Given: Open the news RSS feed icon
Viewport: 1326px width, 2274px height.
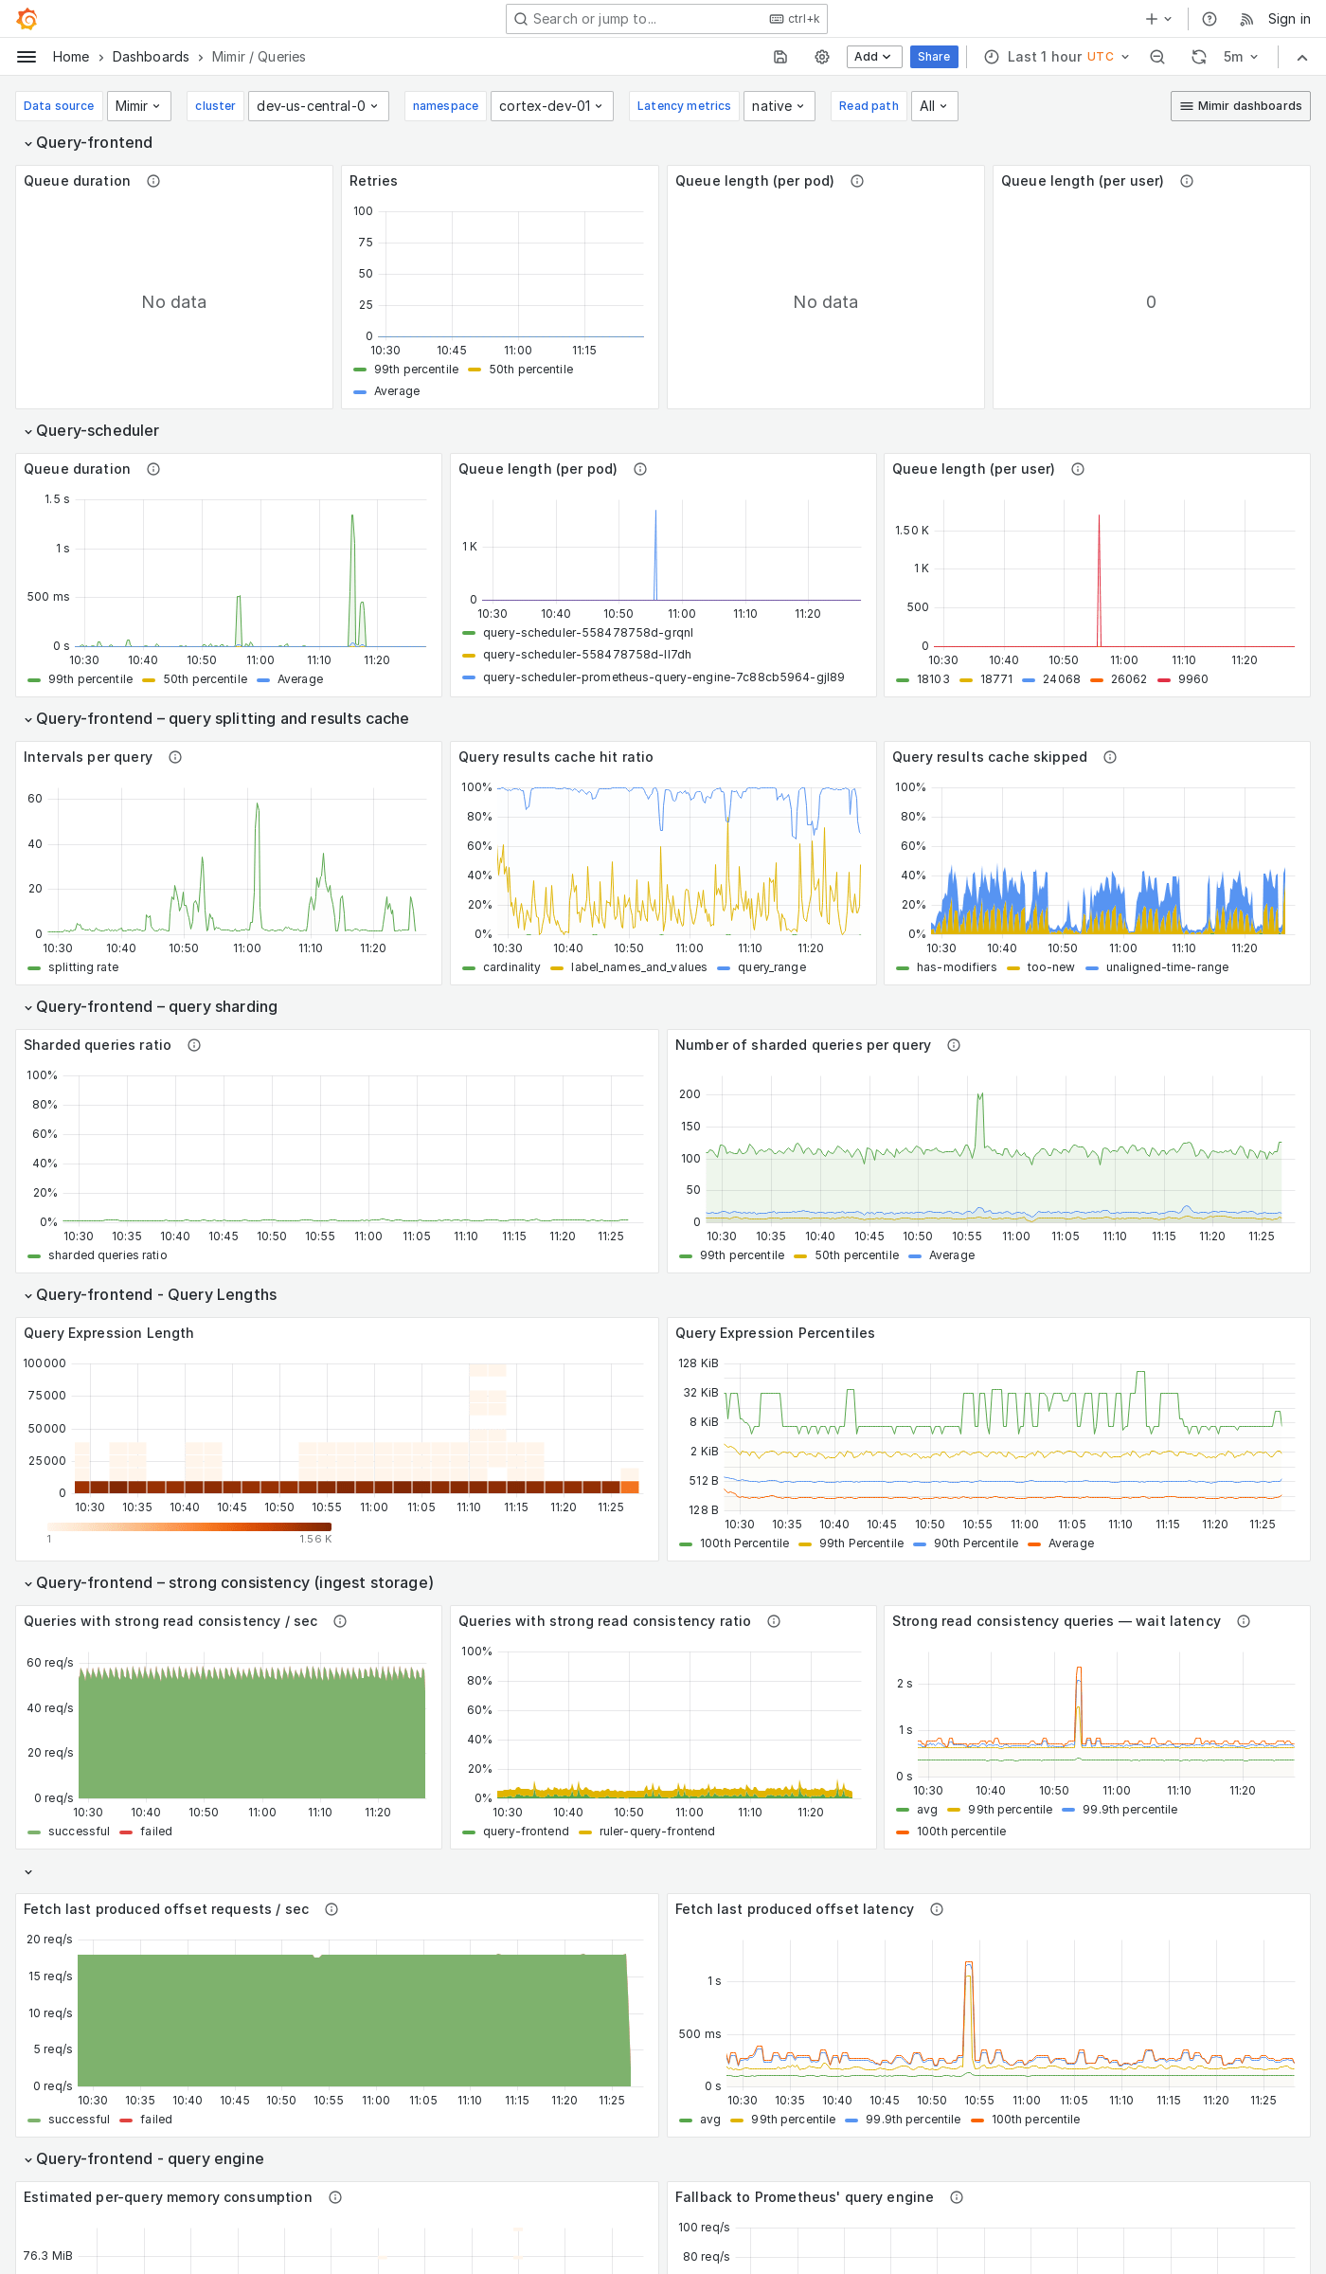Looking at the screenshot, I should click(1246, 19).
